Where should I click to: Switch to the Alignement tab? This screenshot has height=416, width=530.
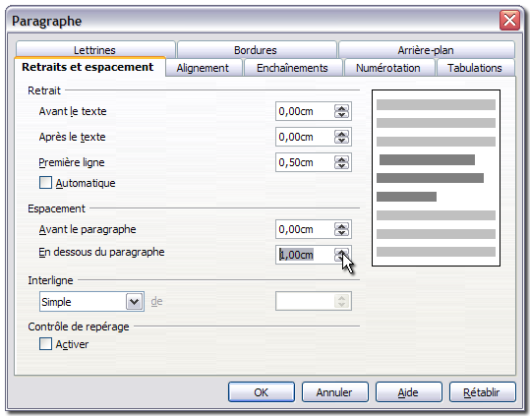203,68
